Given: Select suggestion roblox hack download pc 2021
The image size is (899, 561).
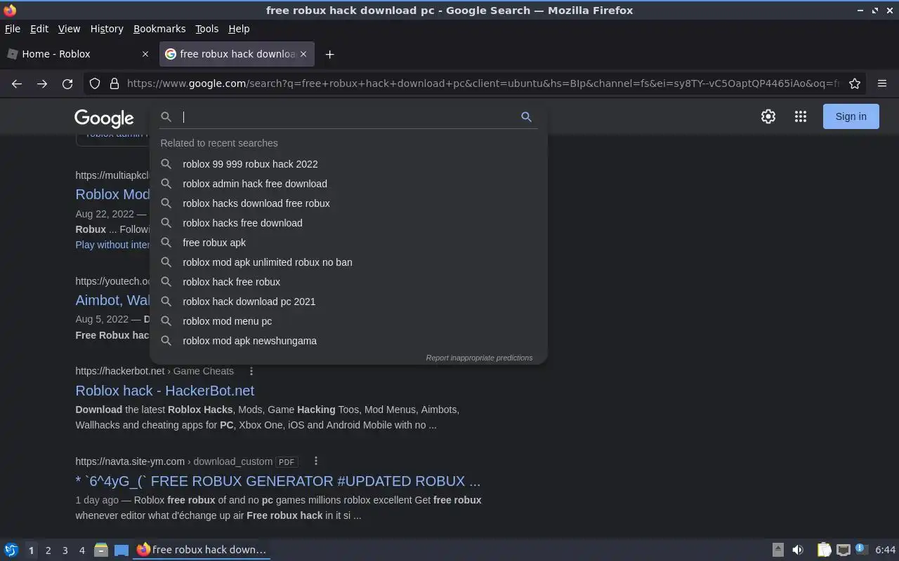Looking at the screenshot, I should coord(348,302).
